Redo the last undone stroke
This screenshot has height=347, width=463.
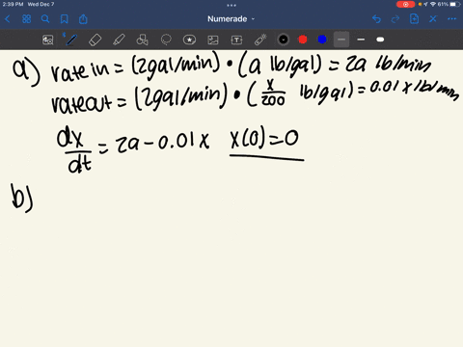pos(395,19)
